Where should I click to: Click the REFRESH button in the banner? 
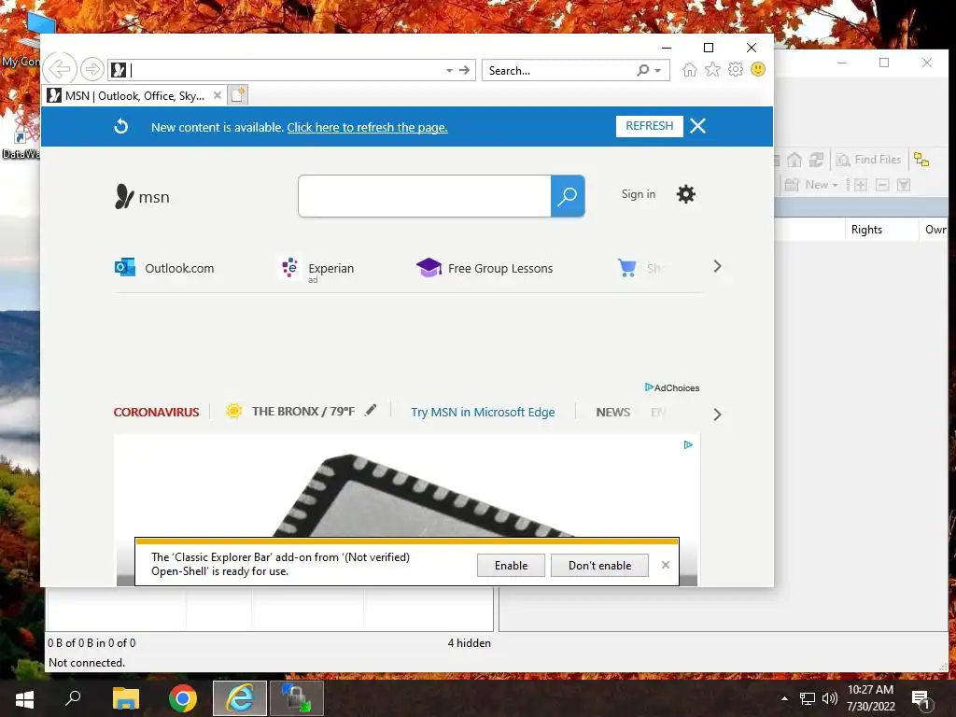(x=650, y=126)
